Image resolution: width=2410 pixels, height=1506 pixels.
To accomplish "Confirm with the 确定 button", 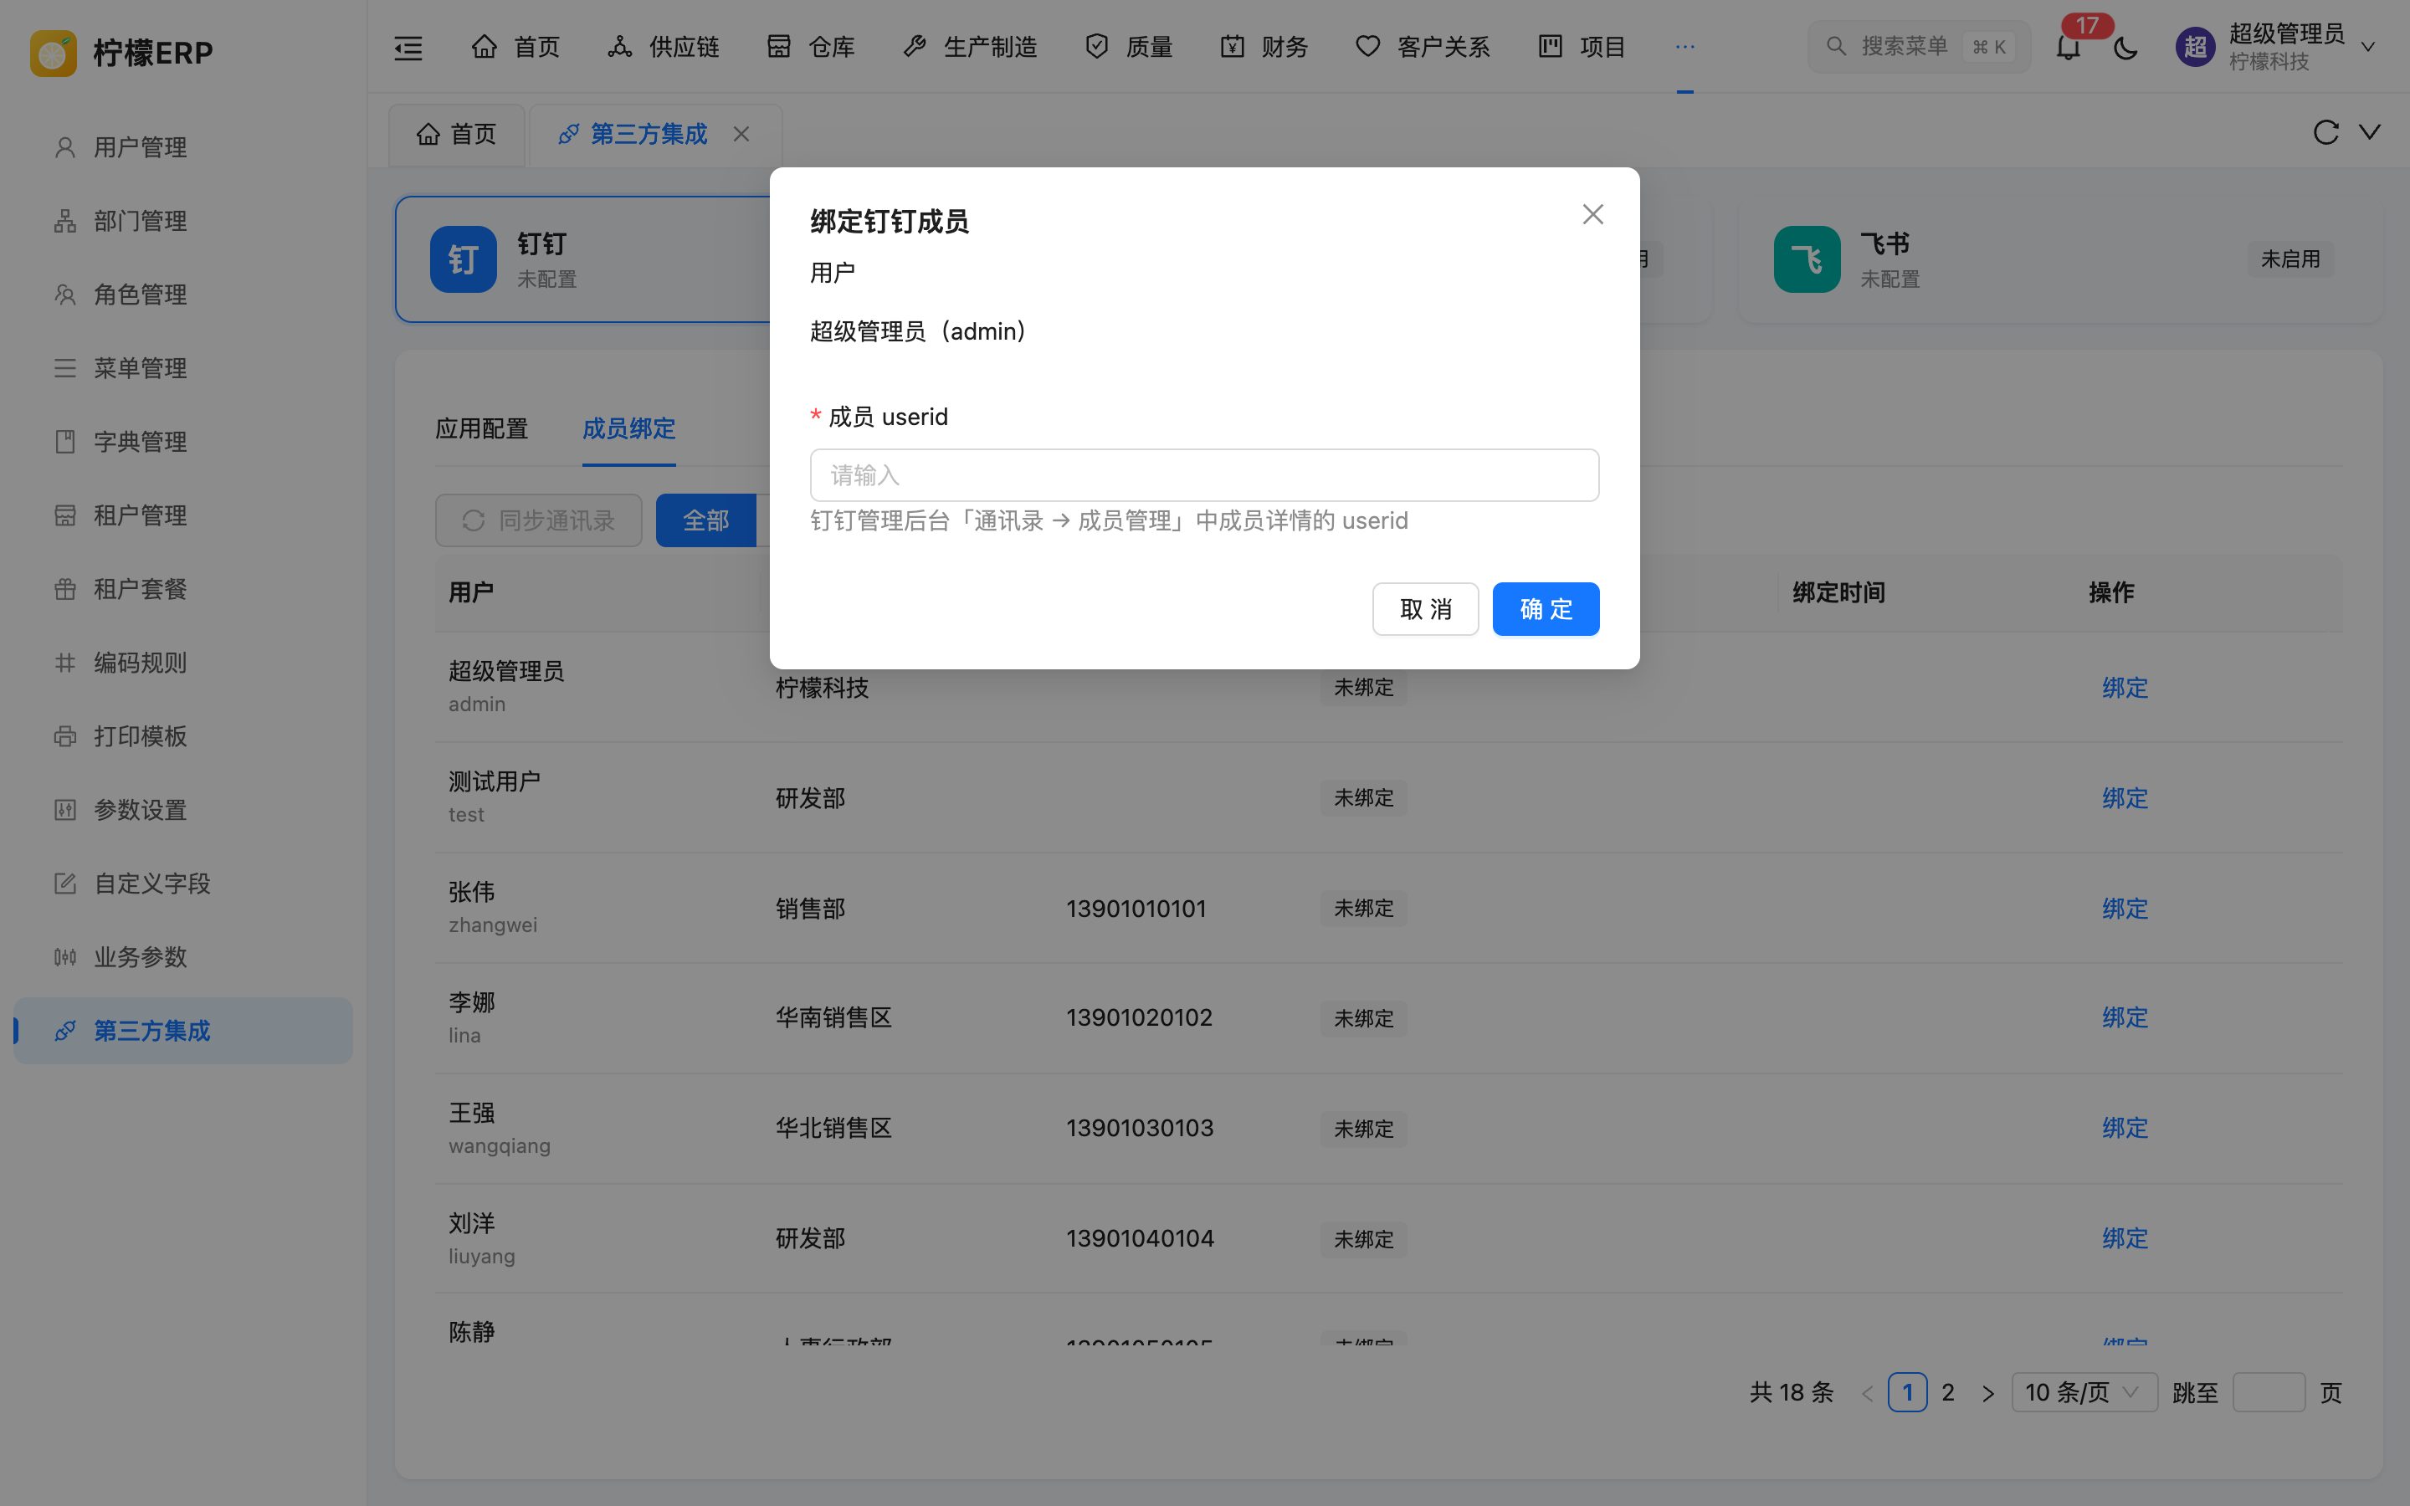I will 1546,608.
